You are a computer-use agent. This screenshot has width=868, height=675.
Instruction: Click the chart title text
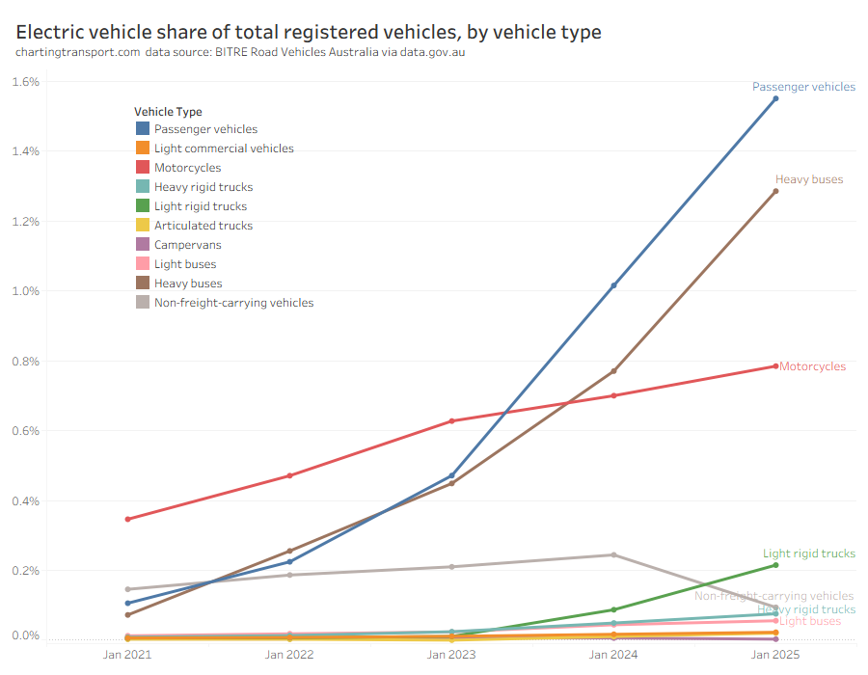click(309, 32)
